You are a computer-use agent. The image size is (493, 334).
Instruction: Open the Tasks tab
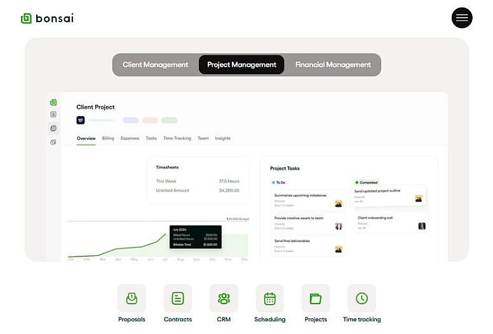151,138
